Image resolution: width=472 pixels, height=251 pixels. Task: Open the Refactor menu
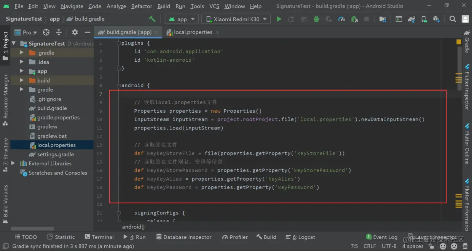(142, 6)
